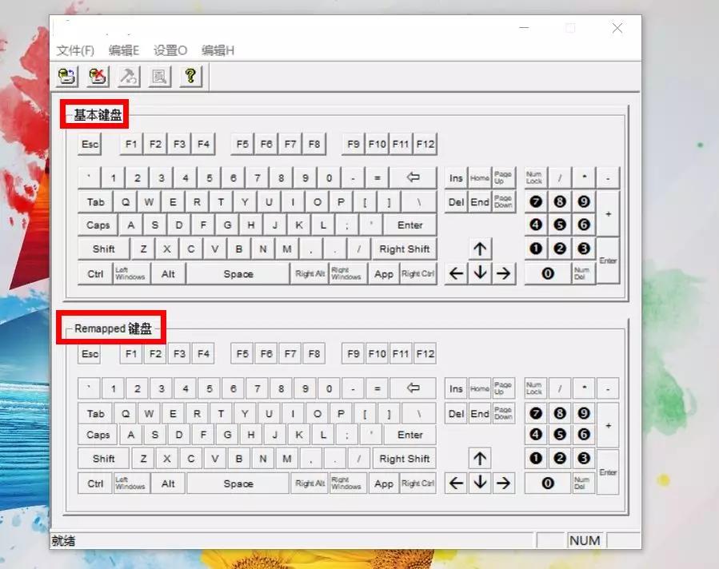Image resolution: width=719 pixels, height=569 pixels.
Task: Open the 设置O menu
Action: click(170, 50)
